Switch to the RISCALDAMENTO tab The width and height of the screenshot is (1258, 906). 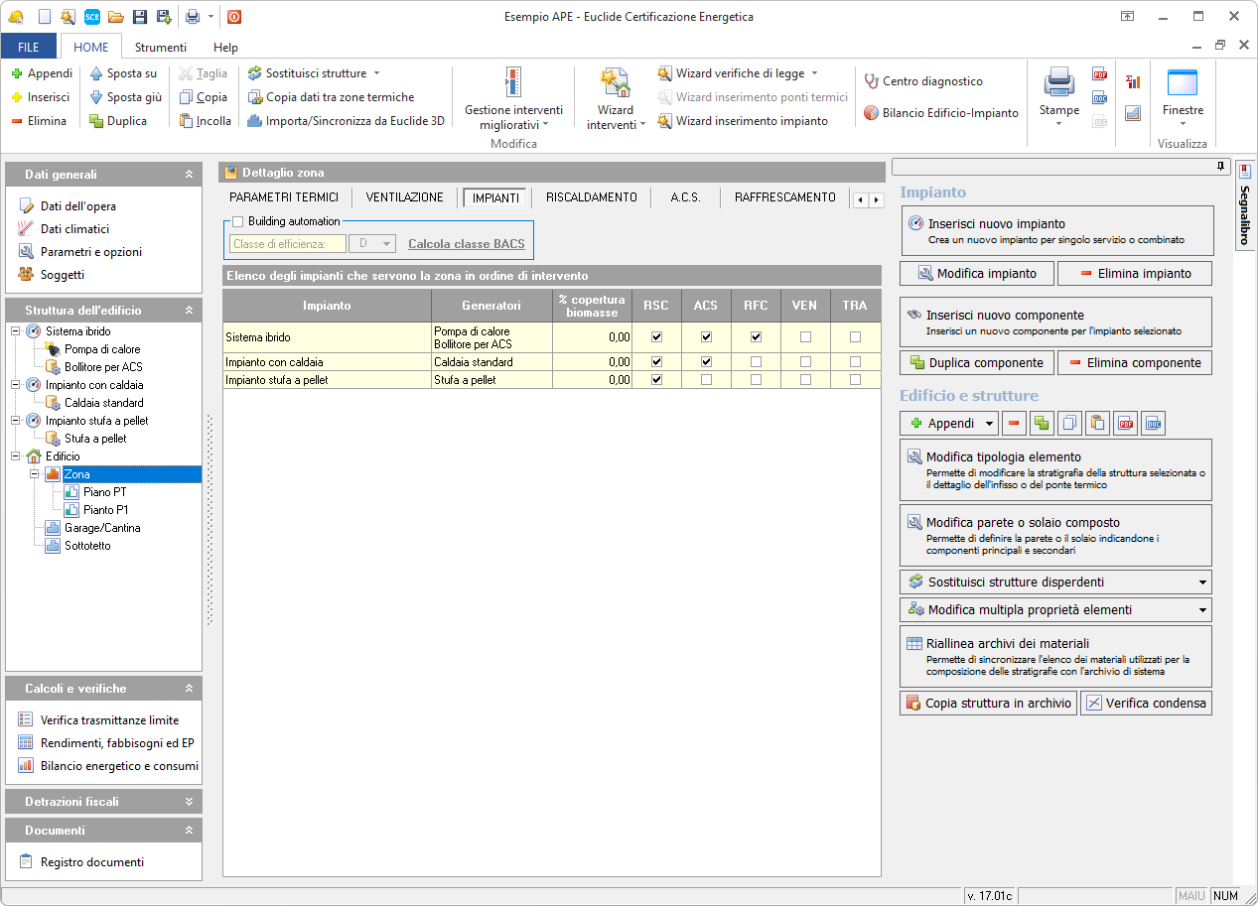tap(591, 197)
